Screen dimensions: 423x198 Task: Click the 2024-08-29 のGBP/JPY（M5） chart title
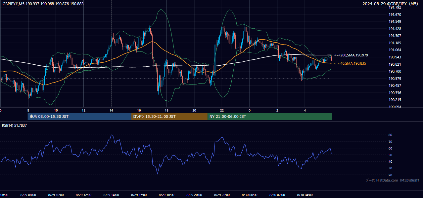pos(391,4)
